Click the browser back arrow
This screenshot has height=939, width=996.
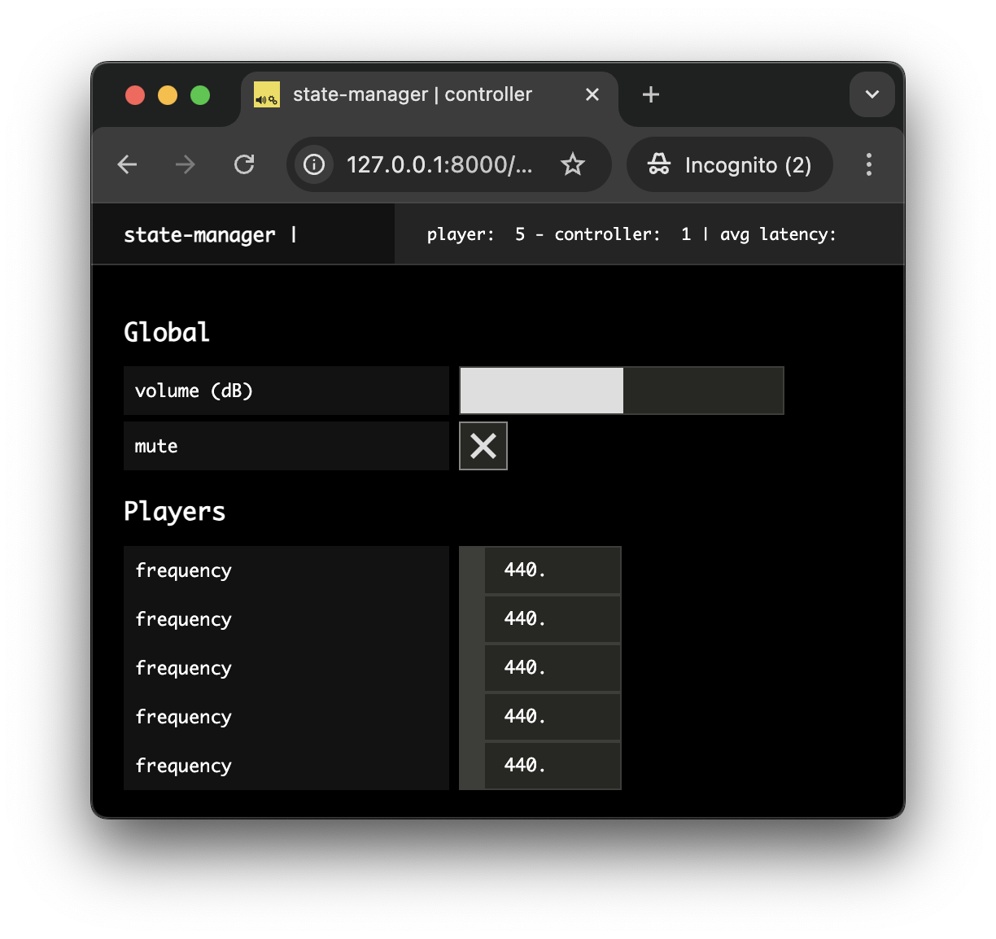coord(128,165)
